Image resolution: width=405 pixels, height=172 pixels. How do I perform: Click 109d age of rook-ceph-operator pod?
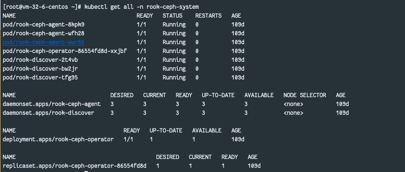238,51
